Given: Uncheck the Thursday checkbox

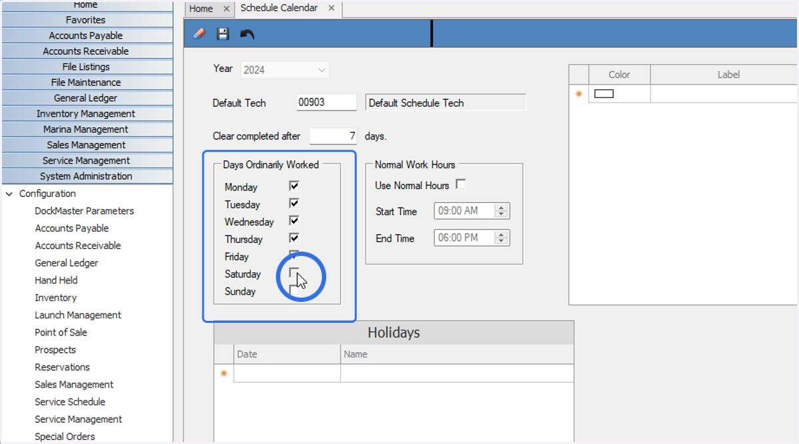Looking at the screenshot, I should 294,238.
